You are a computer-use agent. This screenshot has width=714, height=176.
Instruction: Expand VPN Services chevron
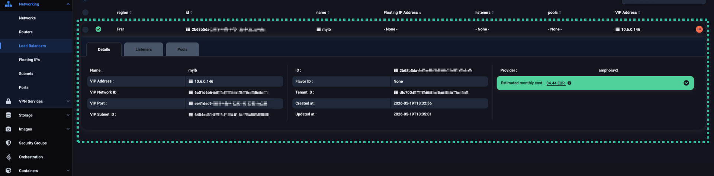click(68, 101)
